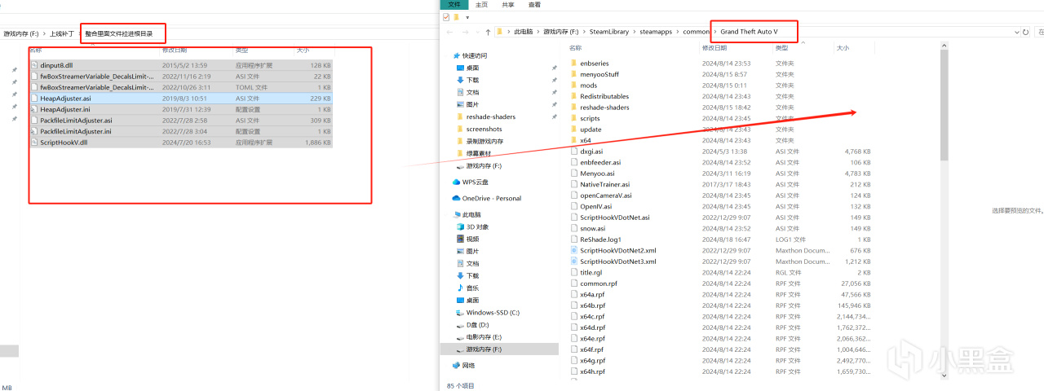Sort by 大小 column in right window
The height and width of the screenshot is (391, 1044).
(x=842, y=48)
